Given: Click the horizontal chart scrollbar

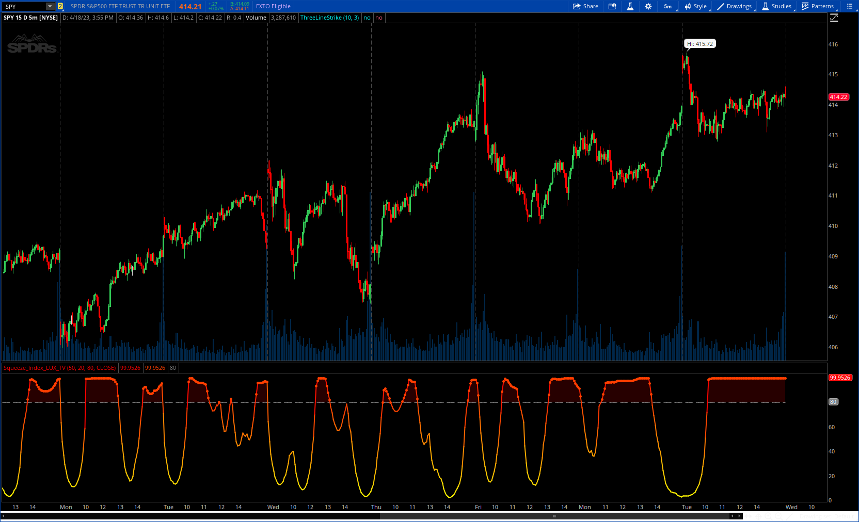Looking at the screenshot, I should tap(554, 516).
